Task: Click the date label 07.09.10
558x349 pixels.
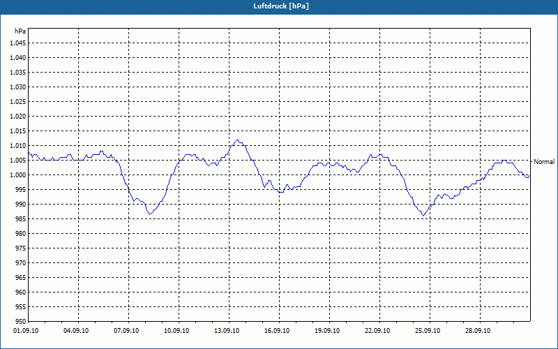Action: (x=126, y=331)
